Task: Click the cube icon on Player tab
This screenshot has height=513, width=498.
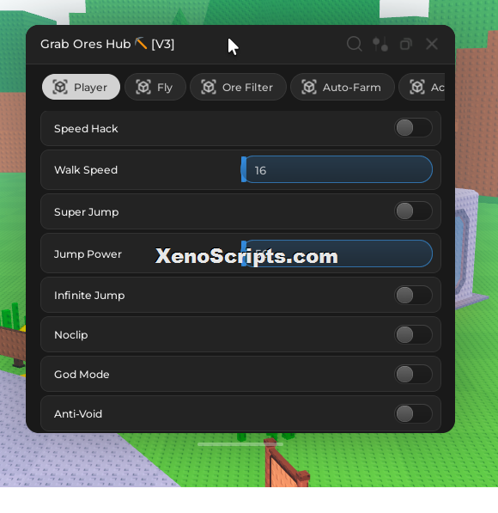Action: click(60, 87)
